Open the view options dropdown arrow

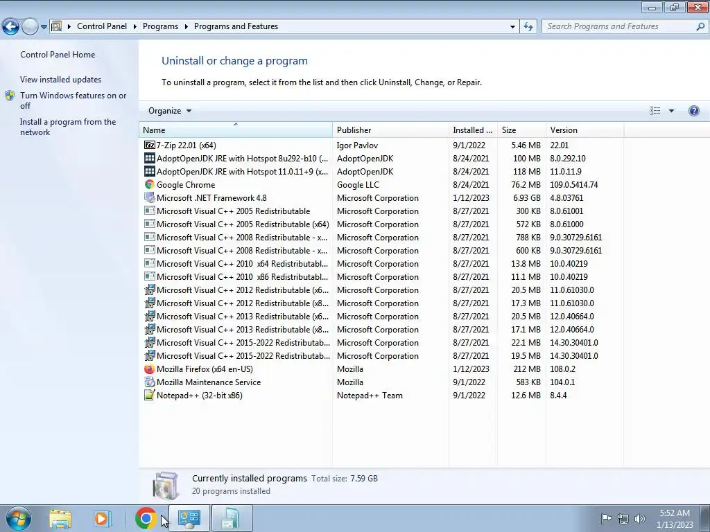click(x=671, y=111)
